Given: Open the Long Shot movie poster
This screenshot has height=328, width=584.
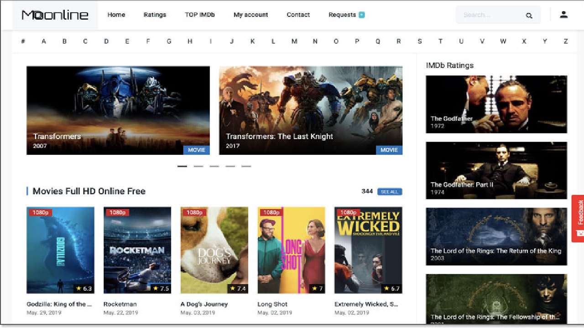Looking at the screenshot, I should coord(292,250).
